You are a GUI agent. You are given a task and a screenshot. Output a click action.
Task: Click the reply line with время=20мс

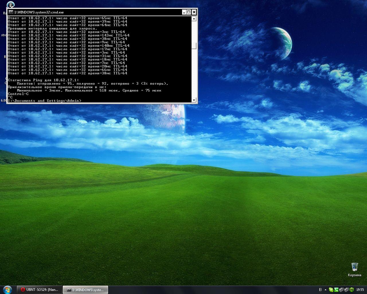click(x=67, y=66)
